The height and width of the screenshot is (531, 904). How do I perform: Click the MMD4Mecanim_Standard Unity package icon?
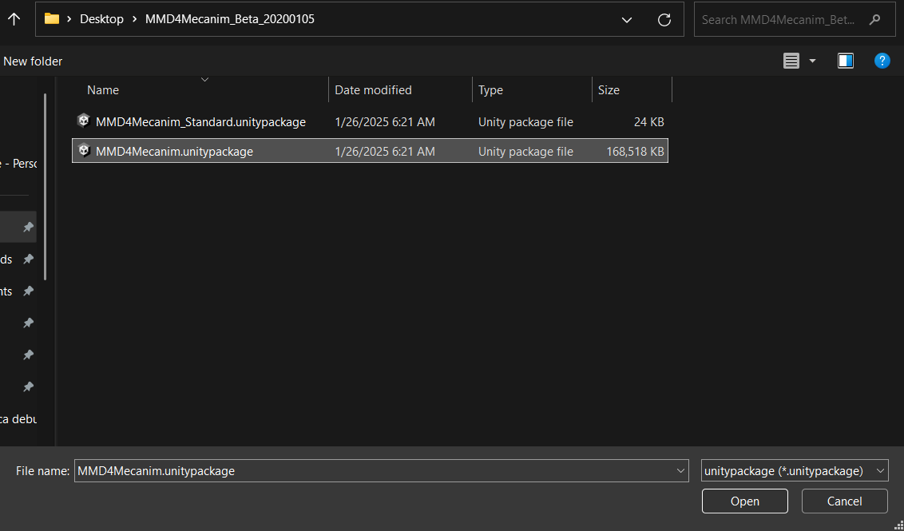pos(84,121)
